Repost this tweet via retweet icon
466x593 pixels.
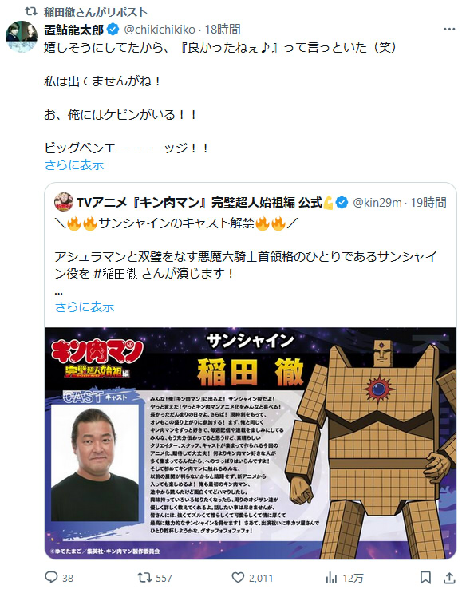pos(144,578)
